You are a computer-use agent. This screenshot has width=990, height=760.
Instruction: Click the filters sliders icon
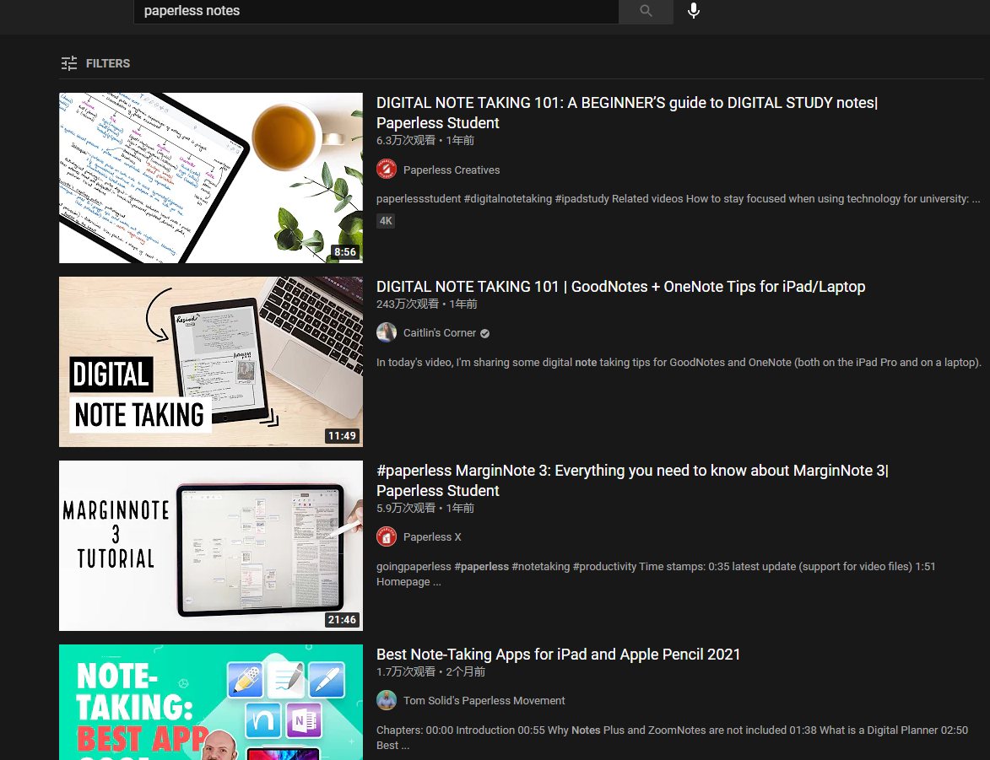click(69, 63)
